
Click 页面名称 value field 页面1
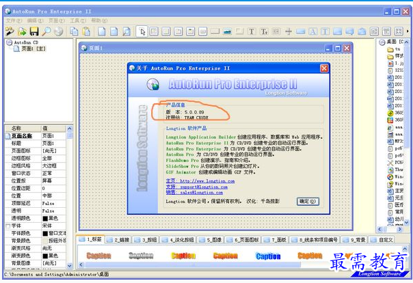(54, 136)
